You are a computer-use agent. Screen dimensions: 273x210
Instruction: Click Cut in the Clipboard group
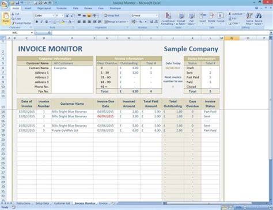16,14
